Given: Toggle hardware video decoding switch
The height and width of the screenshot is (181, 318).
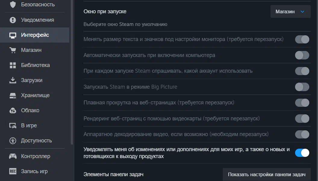Looking at the screenshot, I should 302,134.
